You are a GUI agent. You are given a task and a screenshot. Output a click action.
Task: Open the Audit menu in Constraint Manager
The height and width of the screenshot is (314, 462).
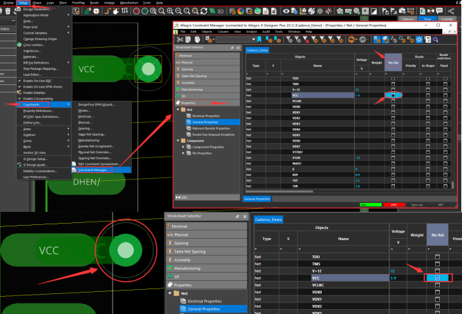click(266, 32)
